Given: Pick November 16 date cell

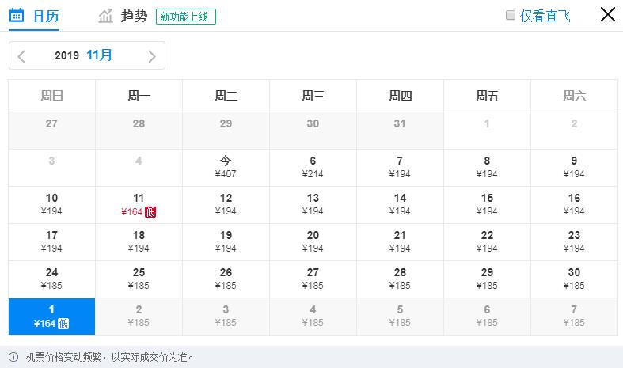Looking at the screenshot, I should coord(574,205).
